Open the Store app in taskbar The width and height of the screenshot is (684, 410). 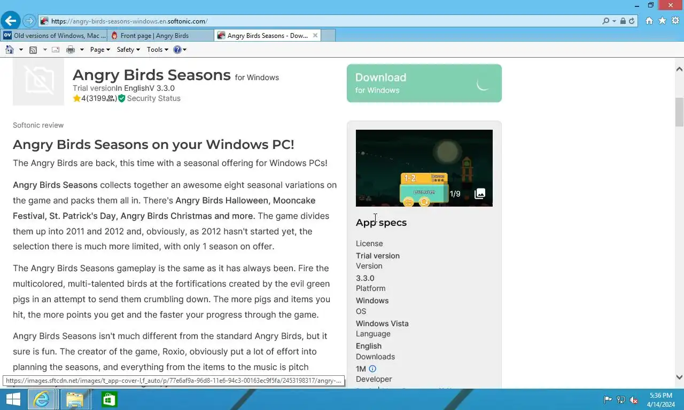pyautogui.click(x=109, y=399)
